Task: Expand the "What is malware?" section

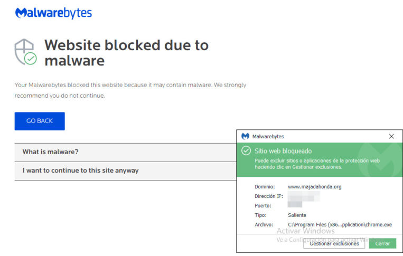Action: 51,152
